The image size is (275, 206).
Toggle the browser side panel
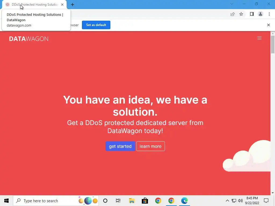[252, 14]
